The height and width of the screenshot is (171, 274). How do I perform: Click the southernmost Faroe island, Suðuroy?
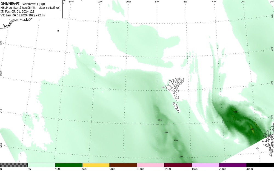coord(176,107)
